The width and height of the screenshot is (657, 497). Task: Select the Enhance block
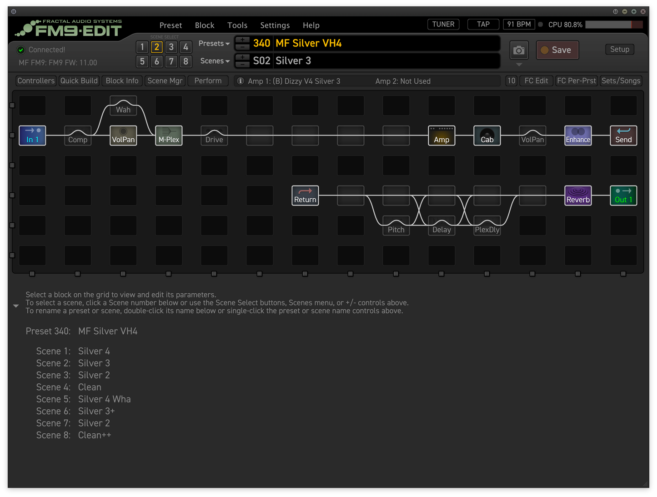pos(578,136)
